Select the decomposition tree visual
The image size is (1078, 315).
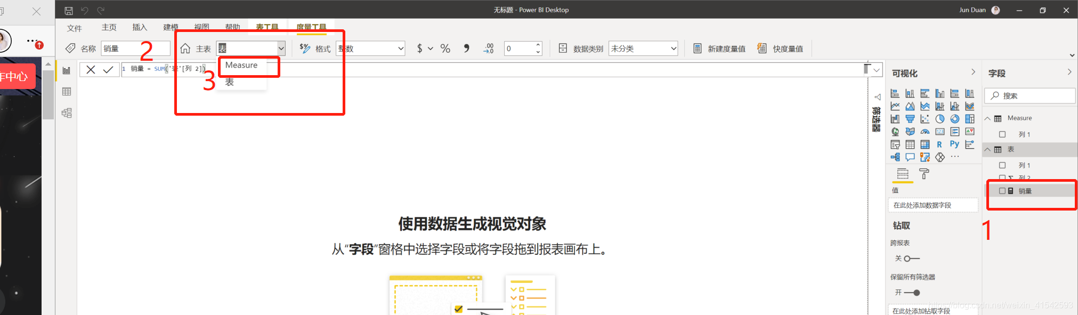click(x=895, y=157)
